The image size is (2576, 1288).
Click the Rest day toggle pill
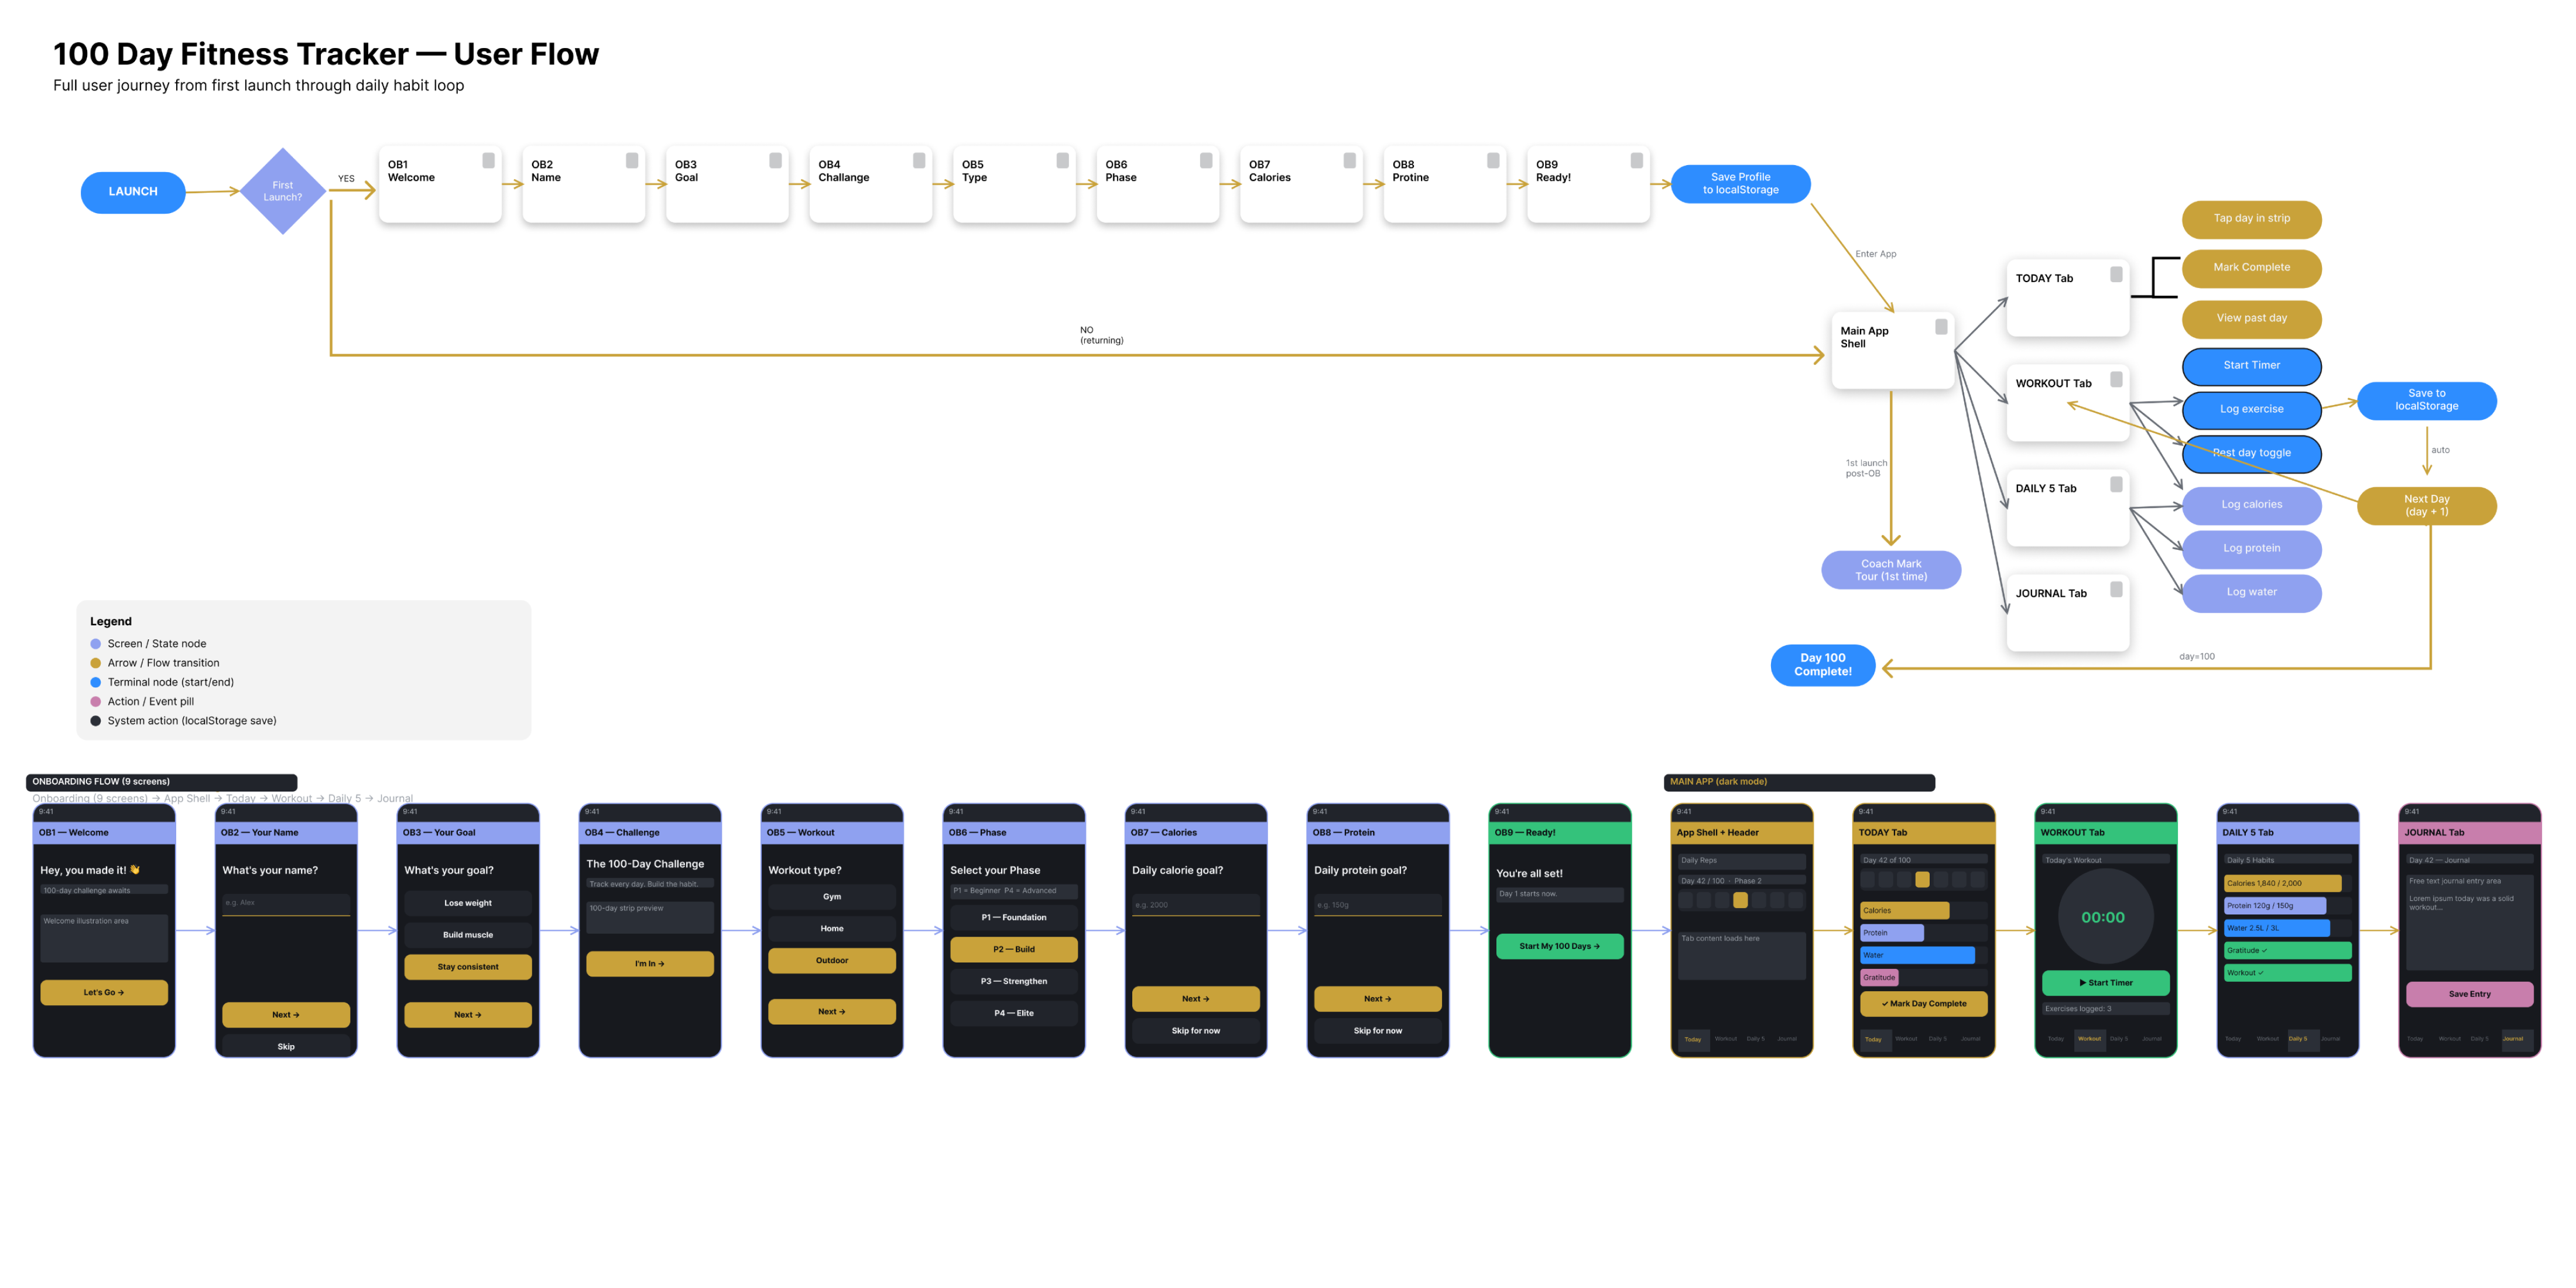click(x=2252, y=454)
